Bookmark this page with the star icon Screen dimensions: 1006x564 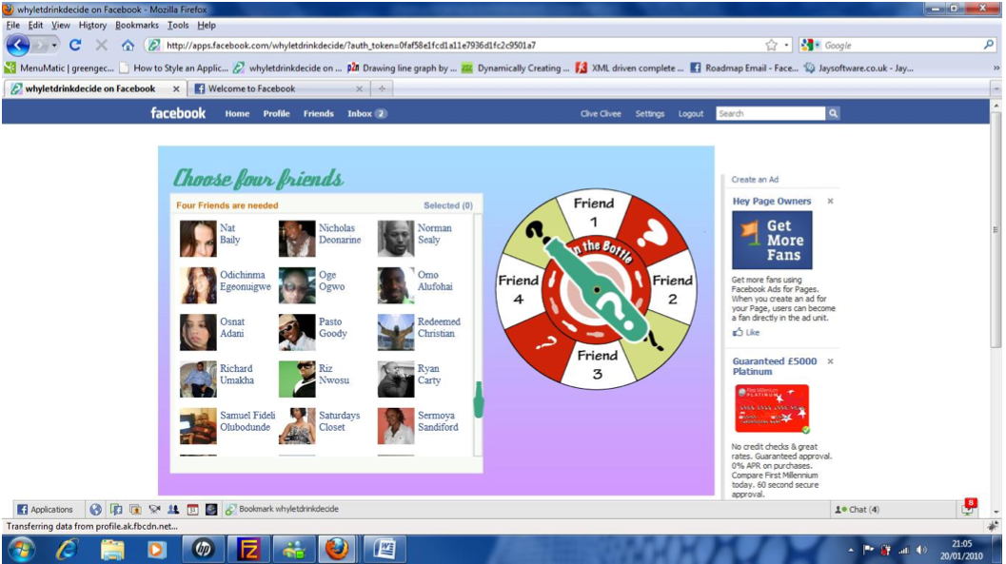tap(771, 45)
